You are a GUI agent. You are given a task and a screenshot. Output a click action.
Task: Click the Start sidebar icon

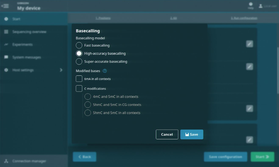pos(6,19)
